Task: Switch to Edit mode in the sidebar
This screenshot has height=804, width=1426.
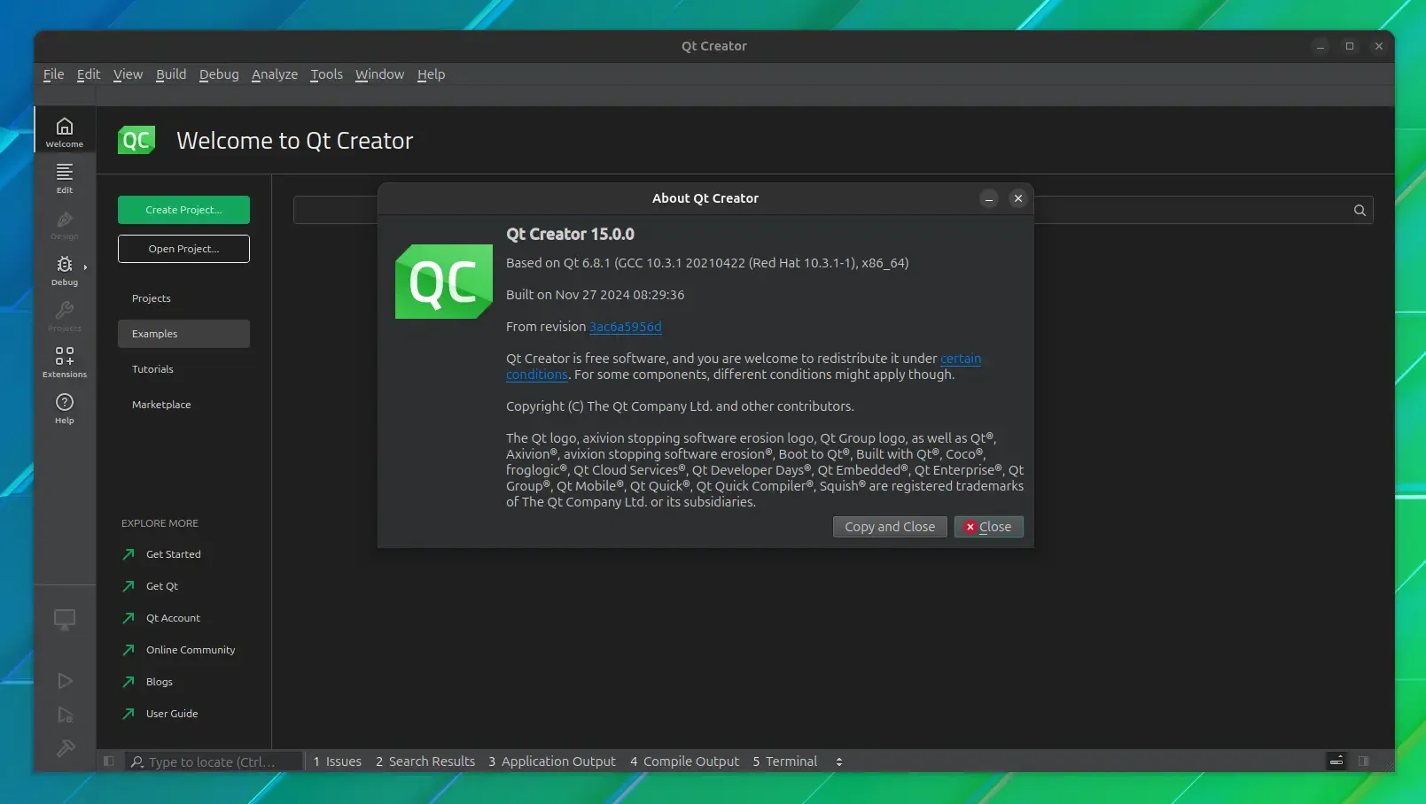Action: (65, 176)
